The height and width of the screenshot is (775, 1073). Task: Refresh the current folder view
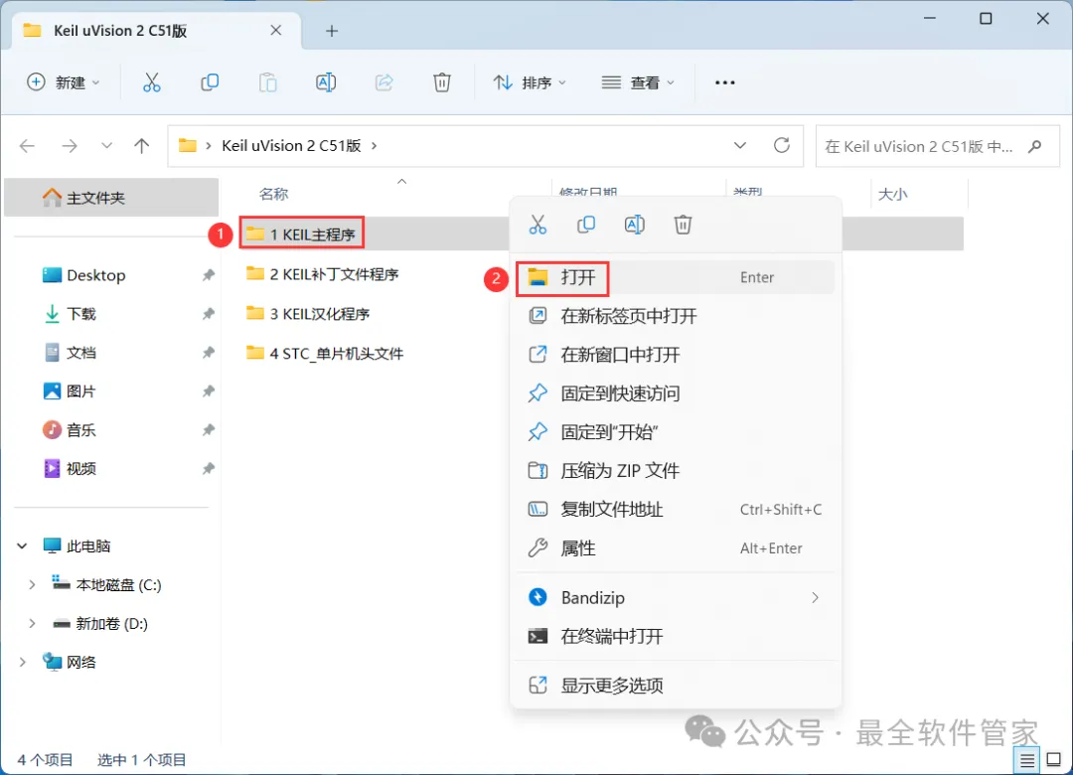[x=782, y=145]
